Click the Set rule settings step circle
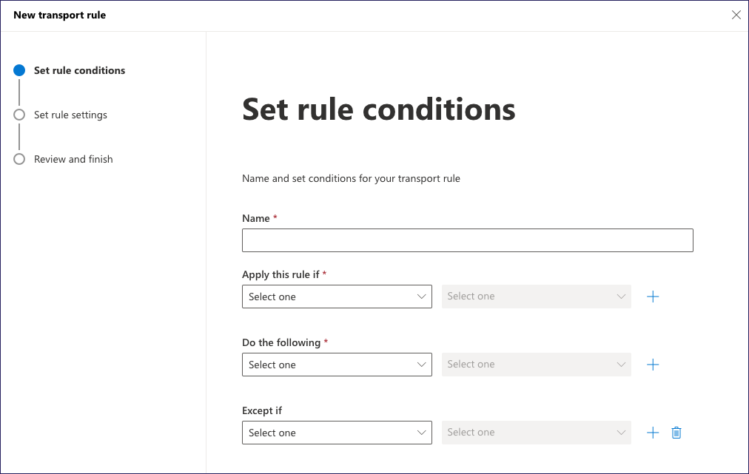Viewport: 749px width, 474px height. 19,115
